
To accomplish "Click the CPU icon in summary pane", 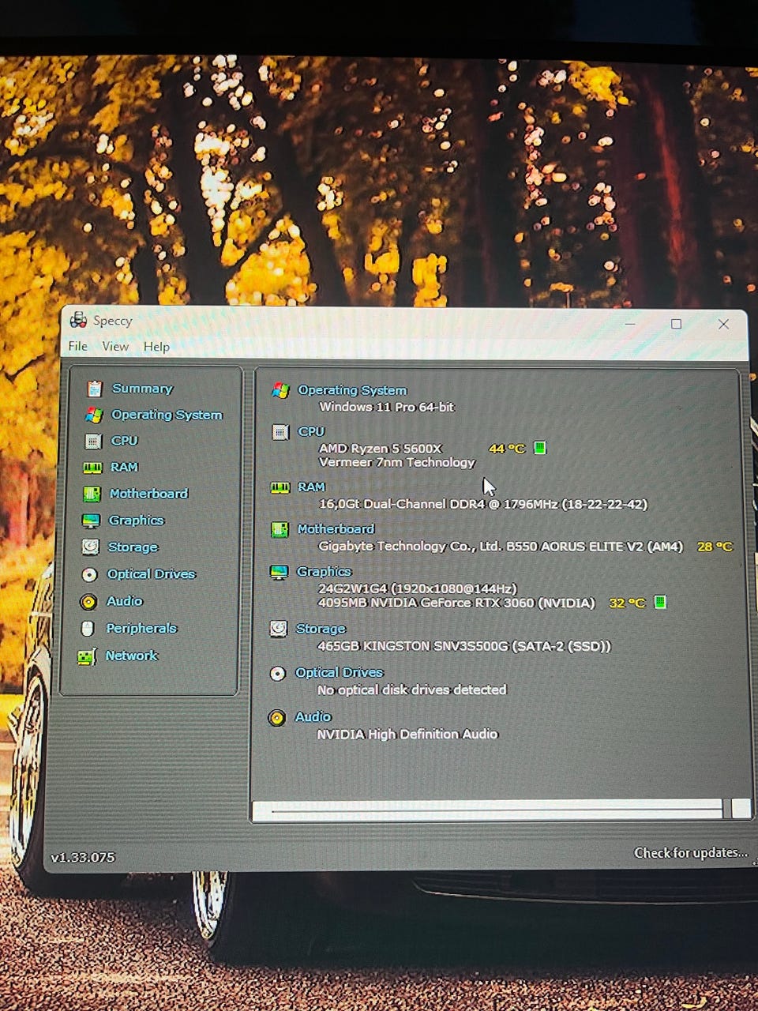I will coord(280,432).
